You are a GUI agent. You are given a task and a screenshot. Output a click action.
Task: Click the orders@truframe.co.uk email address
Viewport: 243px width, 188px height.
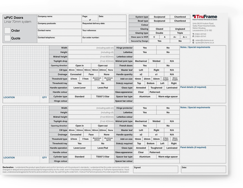click(205, 40)
